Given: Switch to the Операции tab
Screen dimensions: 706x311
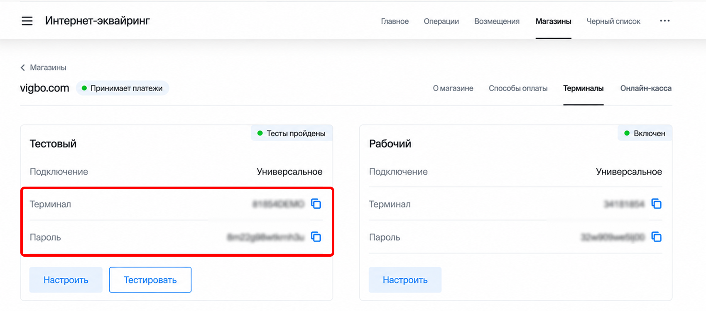Looking at the screenshot, I should click(x=441, y=21).
